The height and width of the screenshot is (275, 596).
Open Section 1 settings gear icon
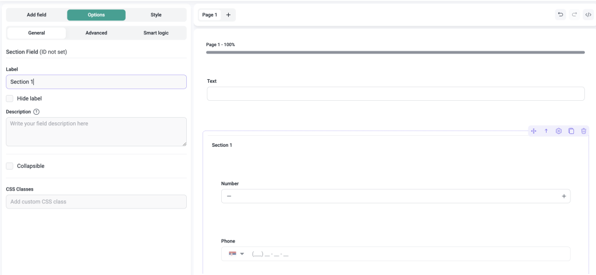coord(558,131)
